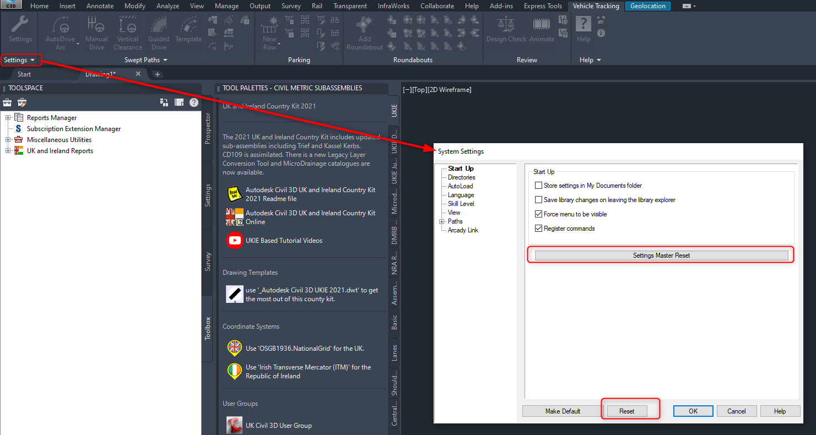Click the edit toolbox content icon
The height and width of the screenshot is (435, 816).
coord(23,102)
